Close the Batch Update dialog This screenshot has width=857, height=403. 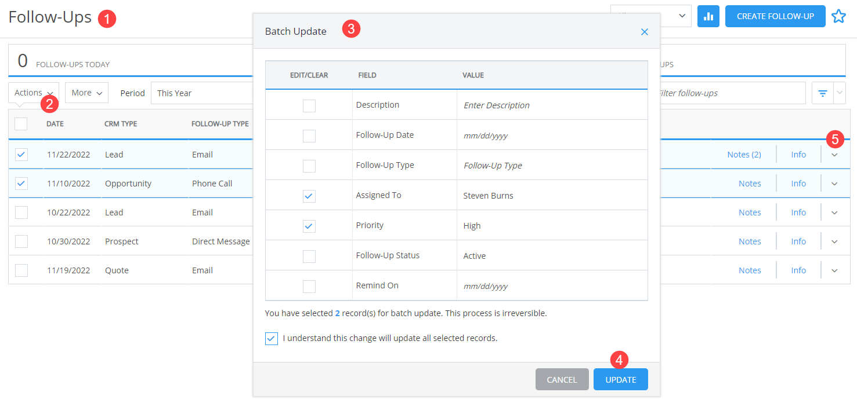click(645, 32)
